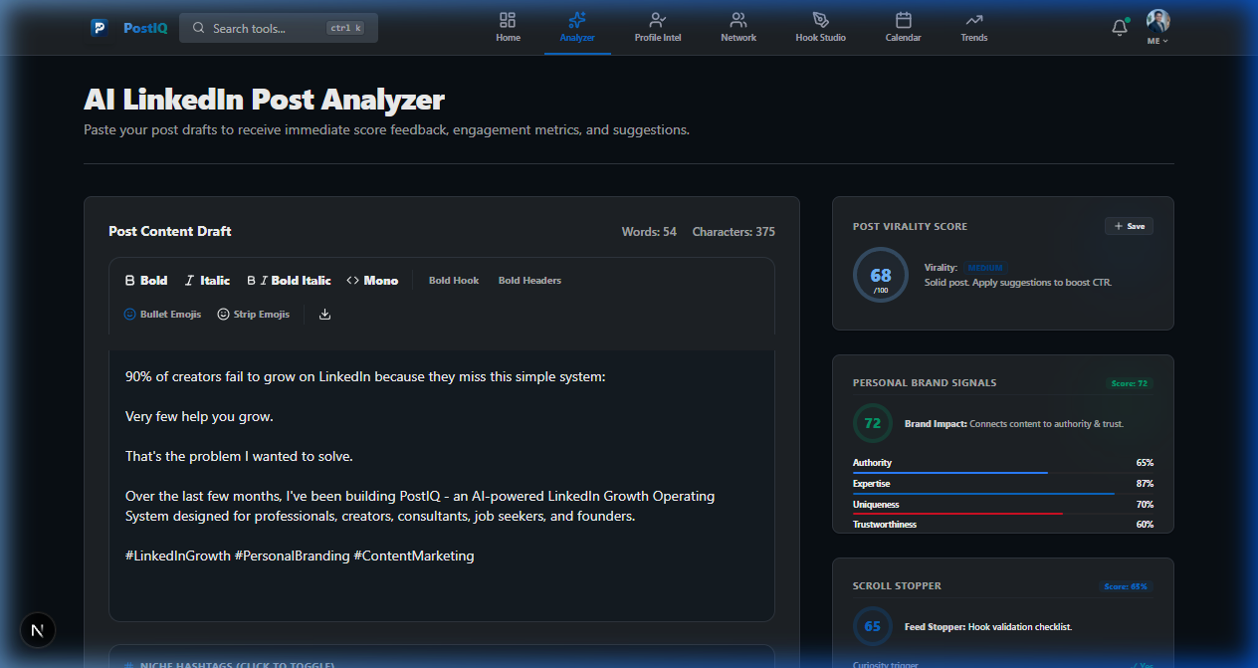Click the 65 feed stopper ring
This screenshot has width=1258, height=668.
pyautogui.click(x=873, y=626)
